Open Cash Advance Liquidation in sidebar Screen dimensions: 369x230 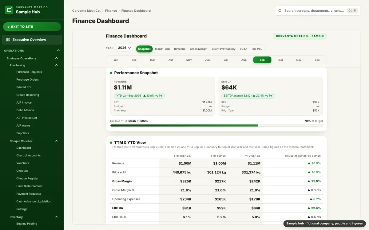[34, 201]
